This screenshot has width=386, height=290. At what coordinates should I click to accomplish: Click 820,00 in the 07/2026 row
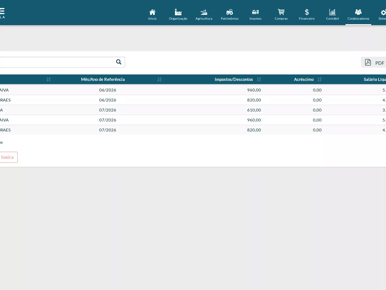pos(254,130)
